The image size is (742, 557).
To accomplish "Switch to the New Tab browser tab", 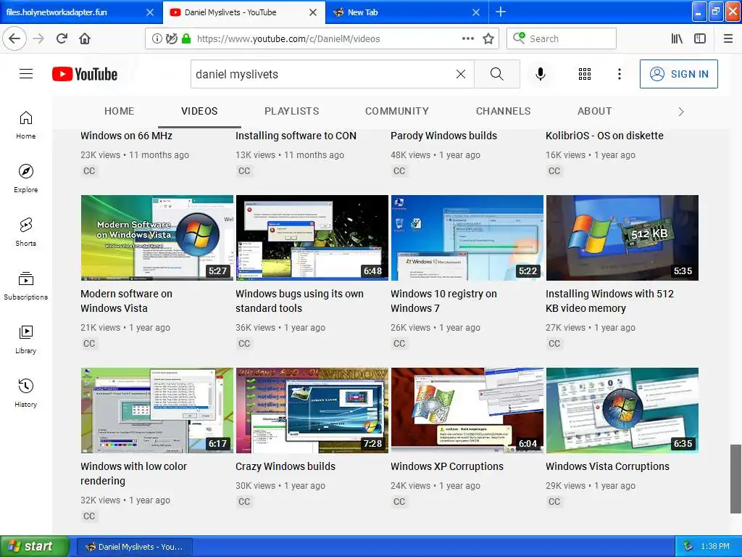I will (x=407, y=12).
